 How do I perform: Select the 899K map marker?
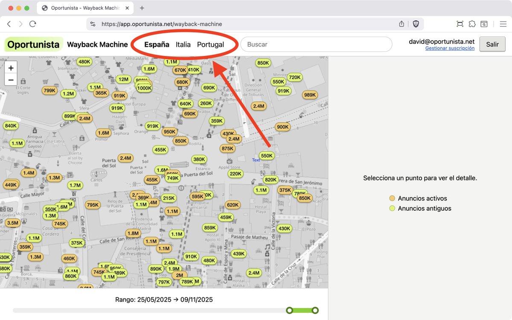(x=69, y=116)
